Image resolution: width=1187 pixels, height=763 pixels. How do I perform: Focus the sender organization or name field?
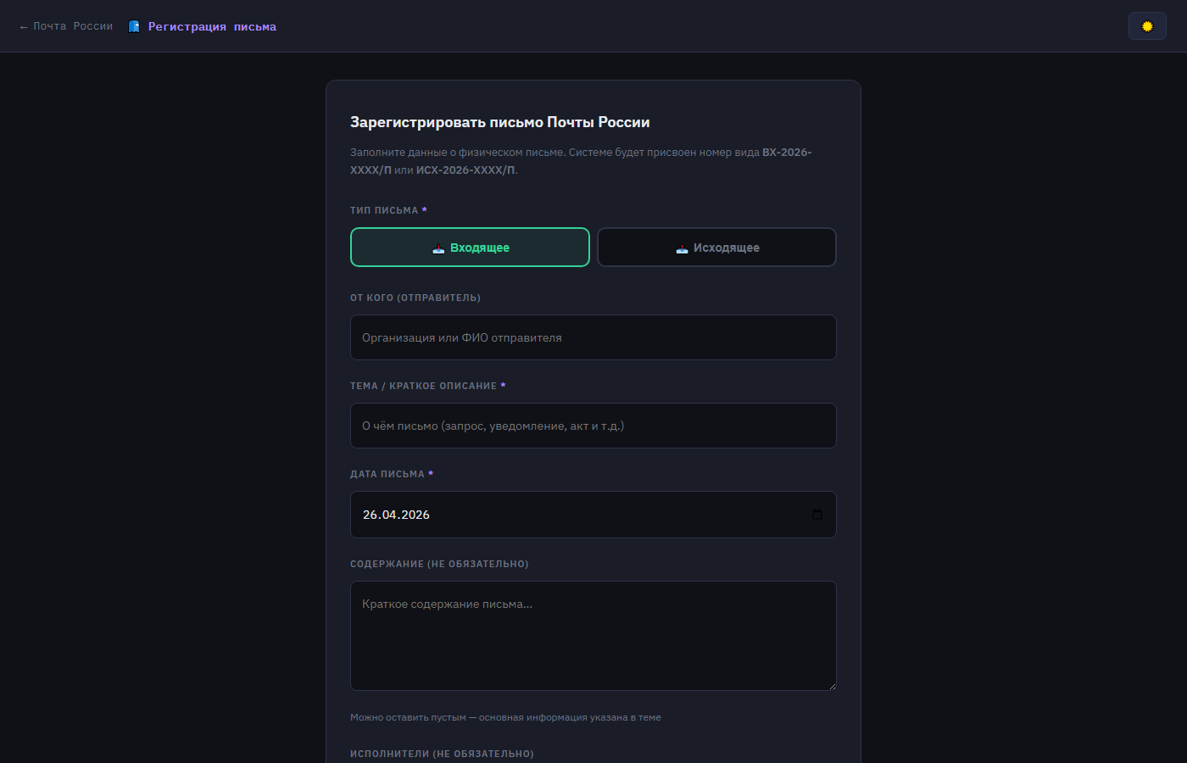[x=593, y=337]
